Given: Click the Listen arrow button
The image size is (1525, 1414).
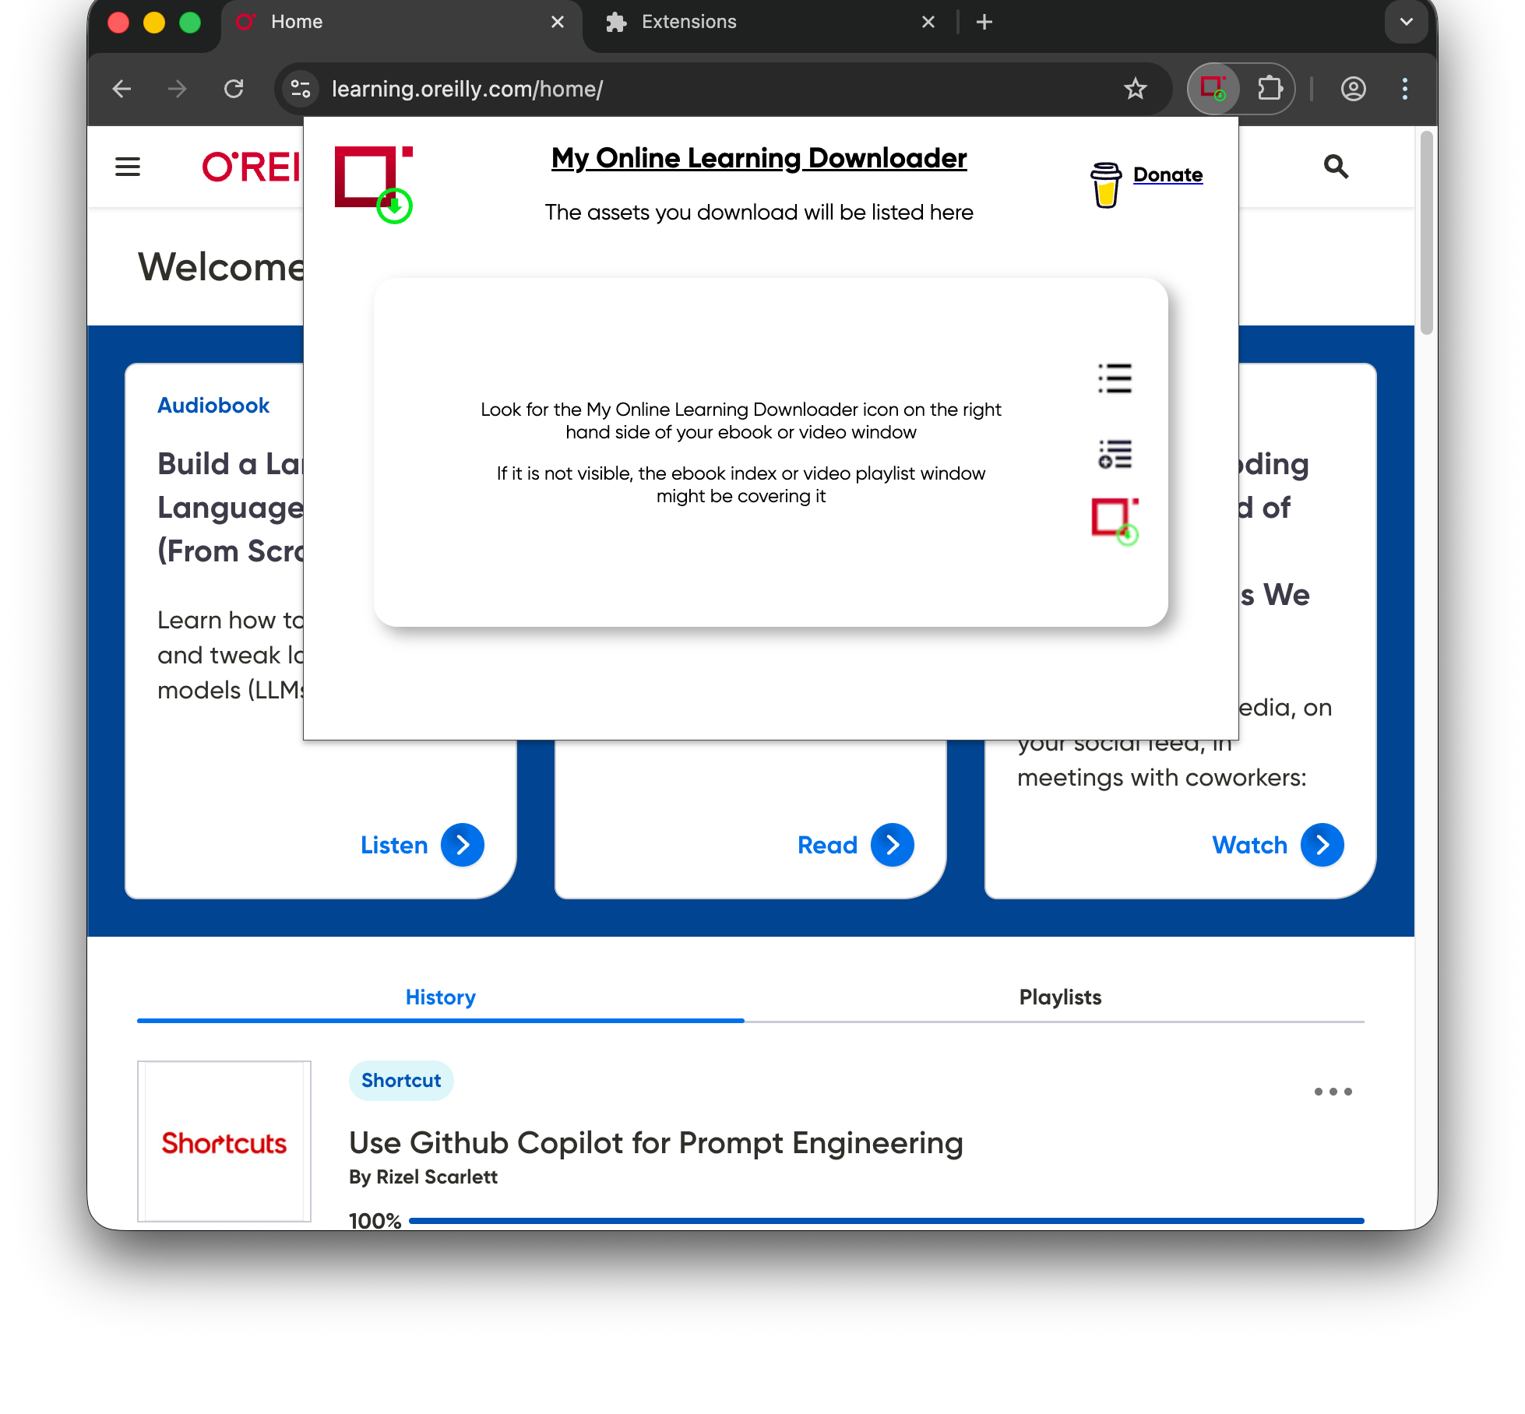Looking at the screenshot, I should (463, 845).
